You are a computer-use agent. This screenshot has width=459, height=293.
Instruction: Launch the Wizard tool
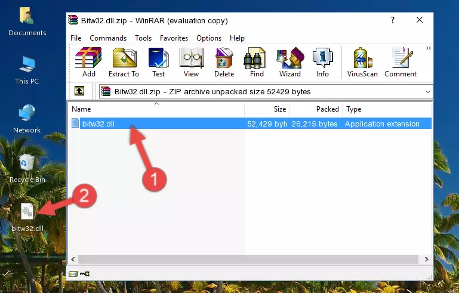[x=290, y=62]
